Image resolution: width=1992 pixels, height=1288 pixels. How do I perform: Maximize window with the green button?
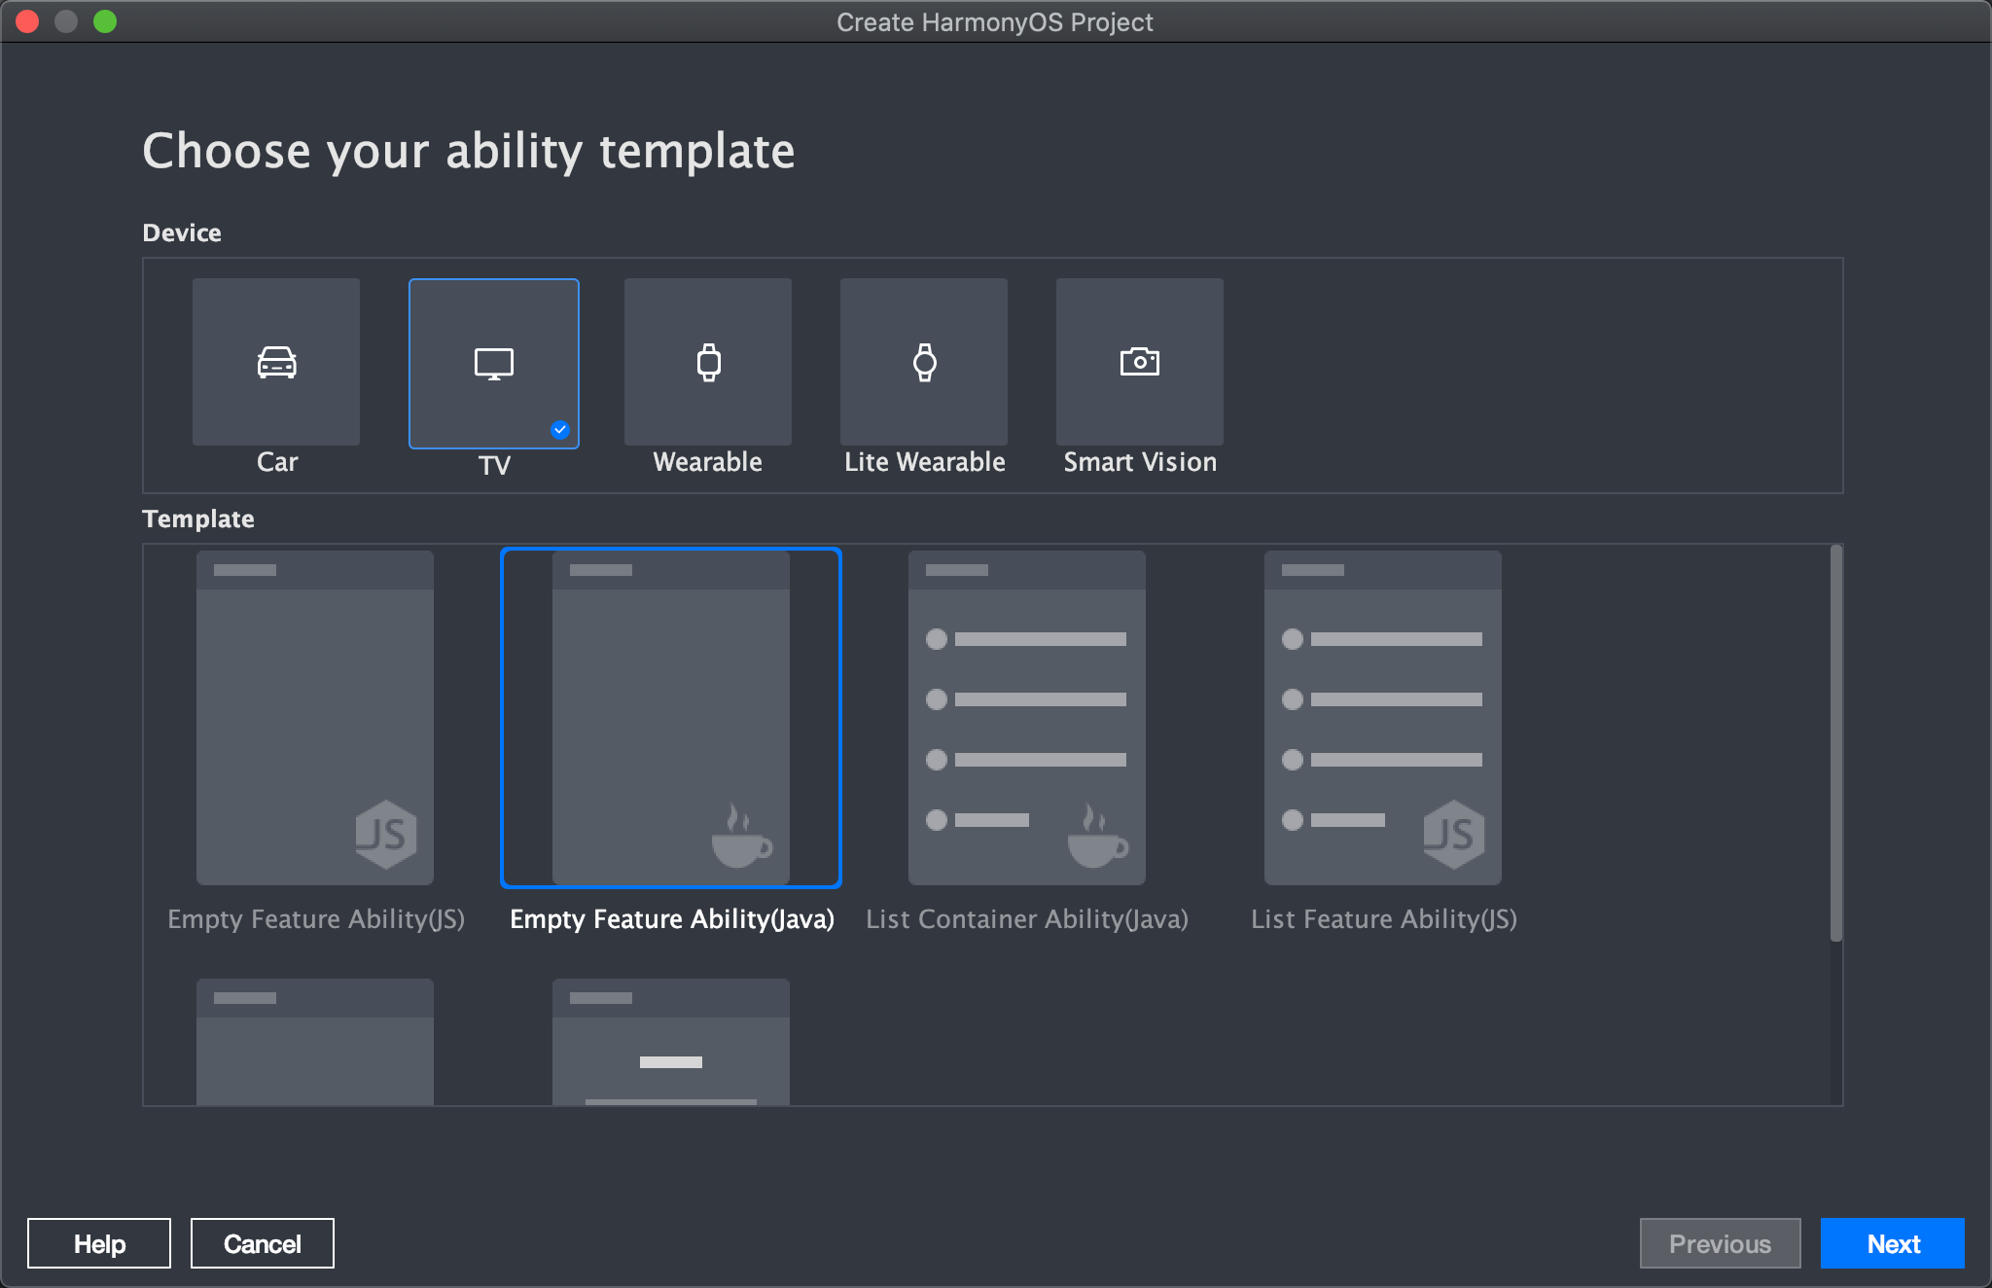click(105, 21)
